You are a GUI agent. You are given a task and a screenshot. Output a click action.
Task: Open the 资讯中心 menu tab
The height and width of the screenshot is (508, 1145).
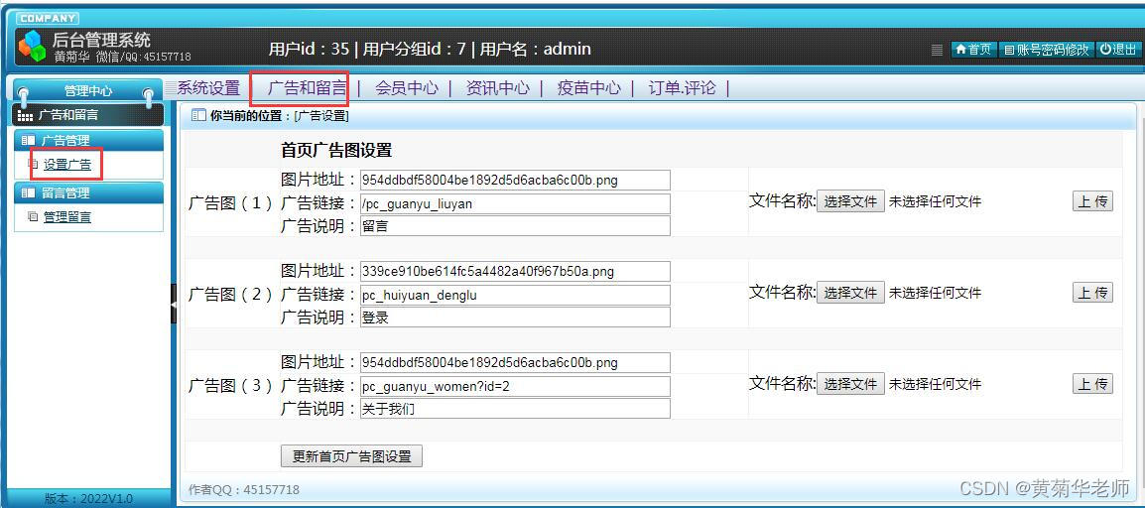click(498, 88)
